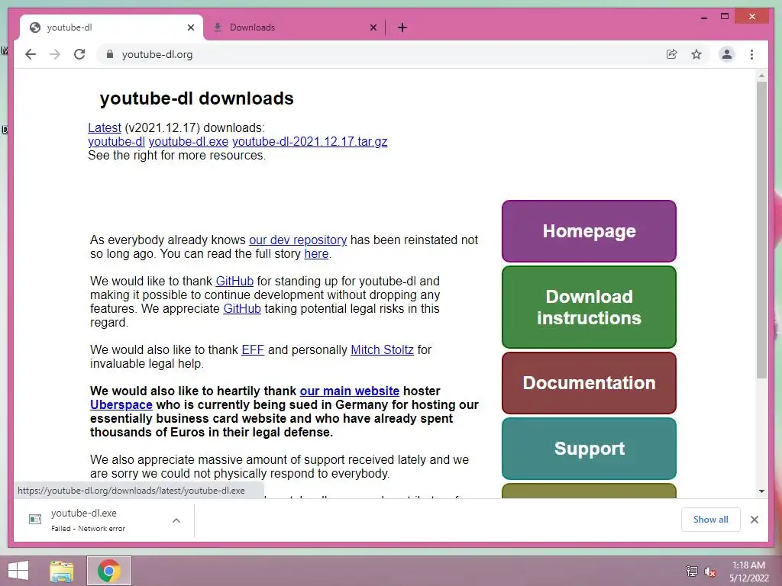Image resolution: width=782 pixels, height=586 pixels.
Task: Open the 'our main website' link
Action: coord(350,391)
